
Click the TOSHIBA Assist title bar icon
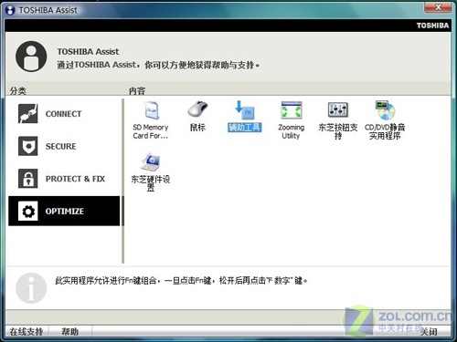pos(10,10)
